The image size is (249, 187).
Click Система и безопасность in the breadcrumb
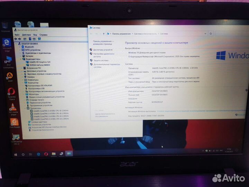pyautogui.click(x=145, y=34)
